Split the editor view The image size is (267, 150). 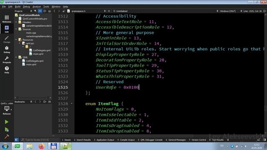pyautogui.click(x=264, y=11)
